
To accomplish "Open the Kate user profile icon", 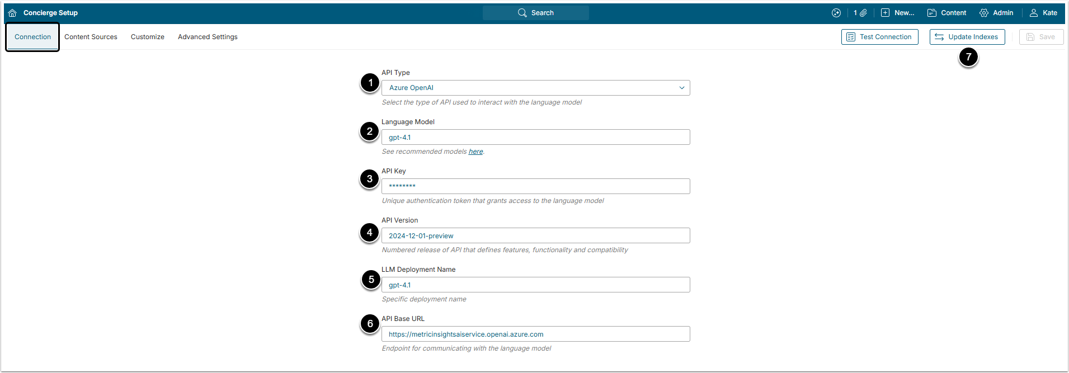I will 1034,13.
